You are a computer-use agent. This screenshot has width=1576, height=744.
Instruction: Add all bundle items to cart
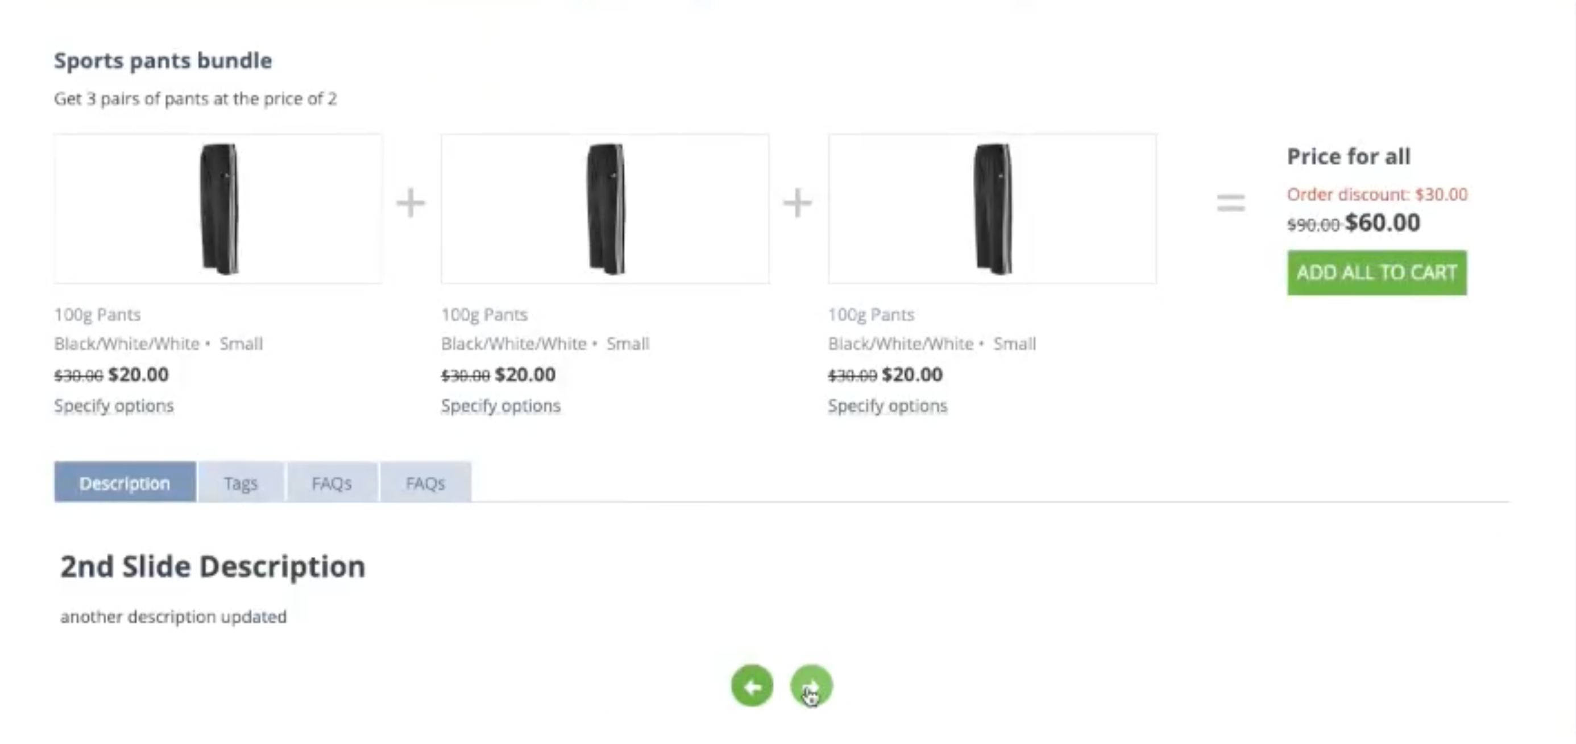click(x=1376, y=273)
